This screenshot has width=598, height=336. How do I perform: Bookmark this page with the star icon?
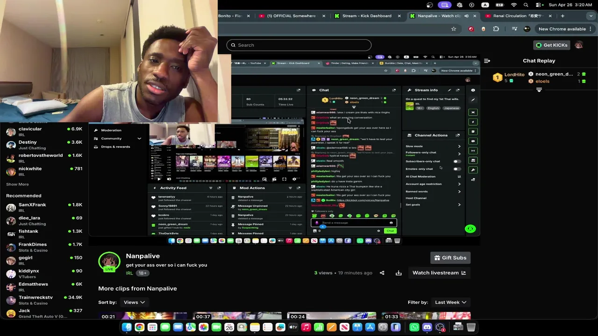coord(453,29)
